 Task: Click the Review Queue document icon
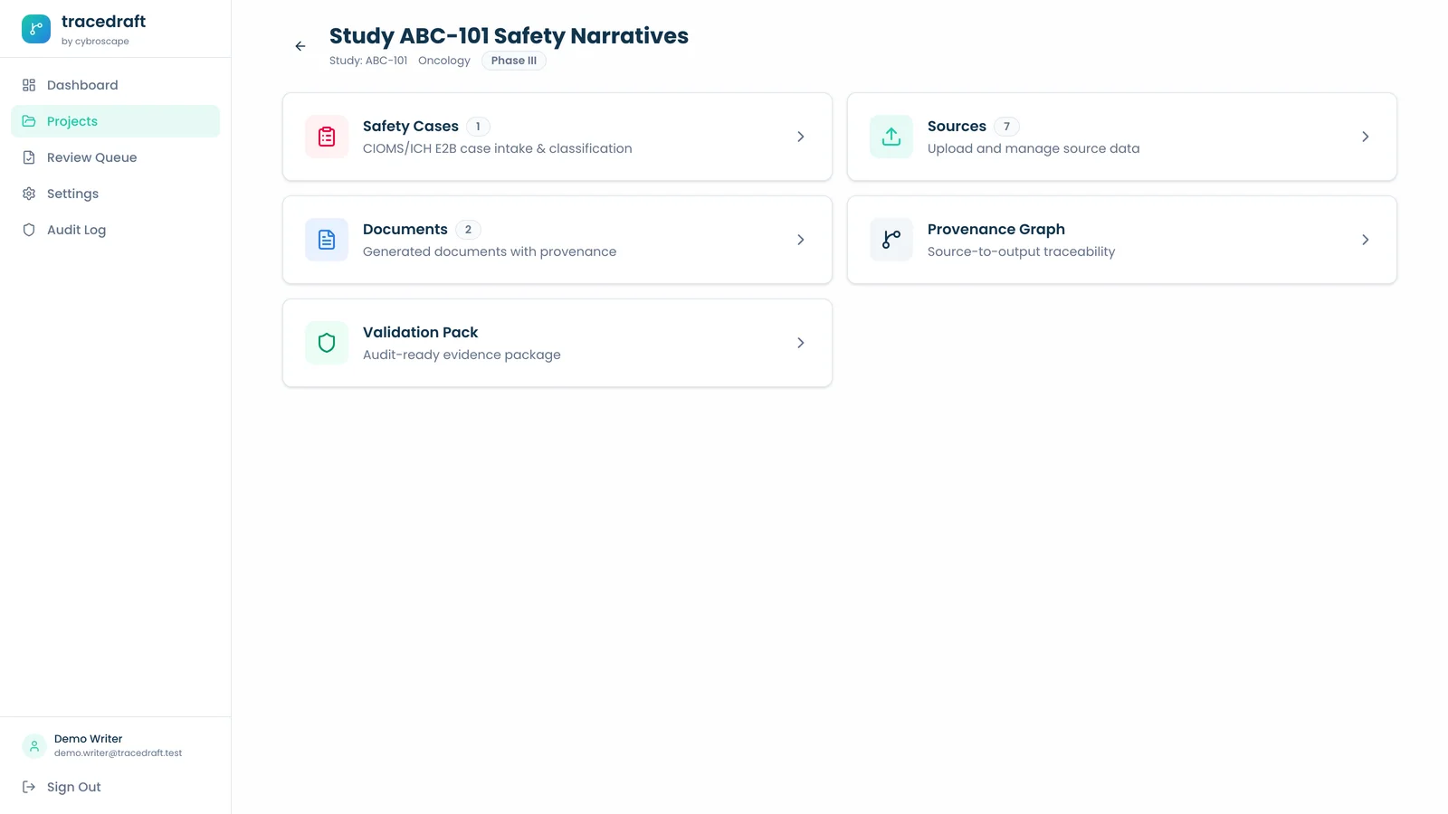point(29,157)
